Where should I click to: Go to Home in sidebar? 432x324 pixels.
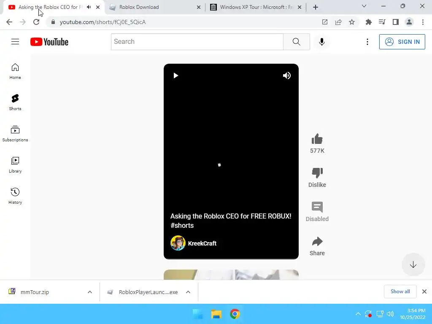(x=15, y=71)
